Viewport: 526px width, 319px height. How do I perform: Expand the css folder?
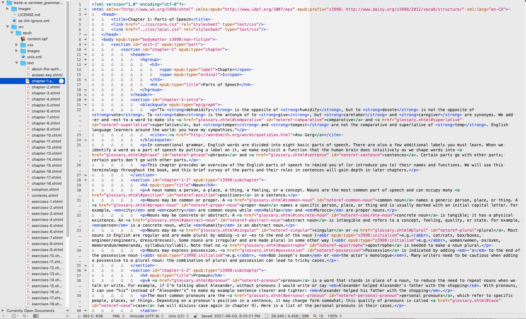(x=17, y=45)
